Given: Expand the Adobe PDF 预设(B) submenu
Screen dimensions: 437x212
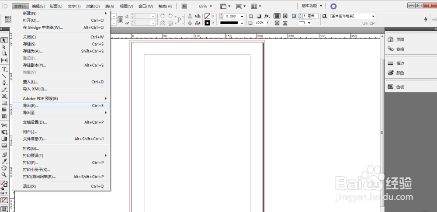Looking at the screenshot, I should click(61, 98).
